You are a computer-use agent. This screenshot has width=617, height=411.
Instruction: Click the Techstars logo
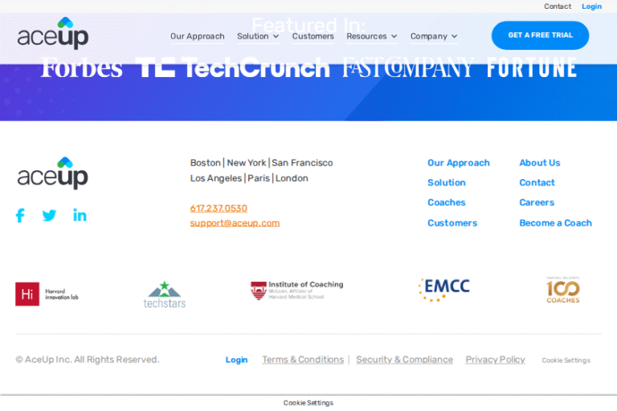coord(164,295)
